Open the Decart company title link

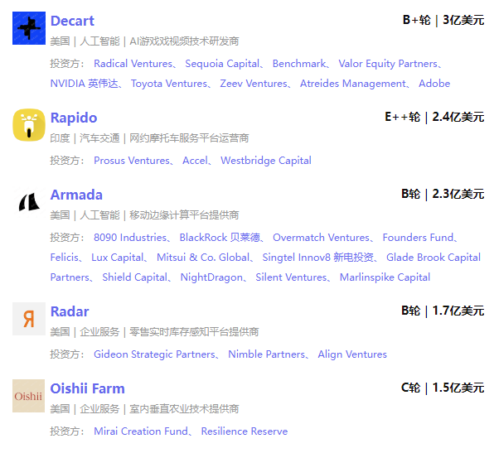(72, 21)
